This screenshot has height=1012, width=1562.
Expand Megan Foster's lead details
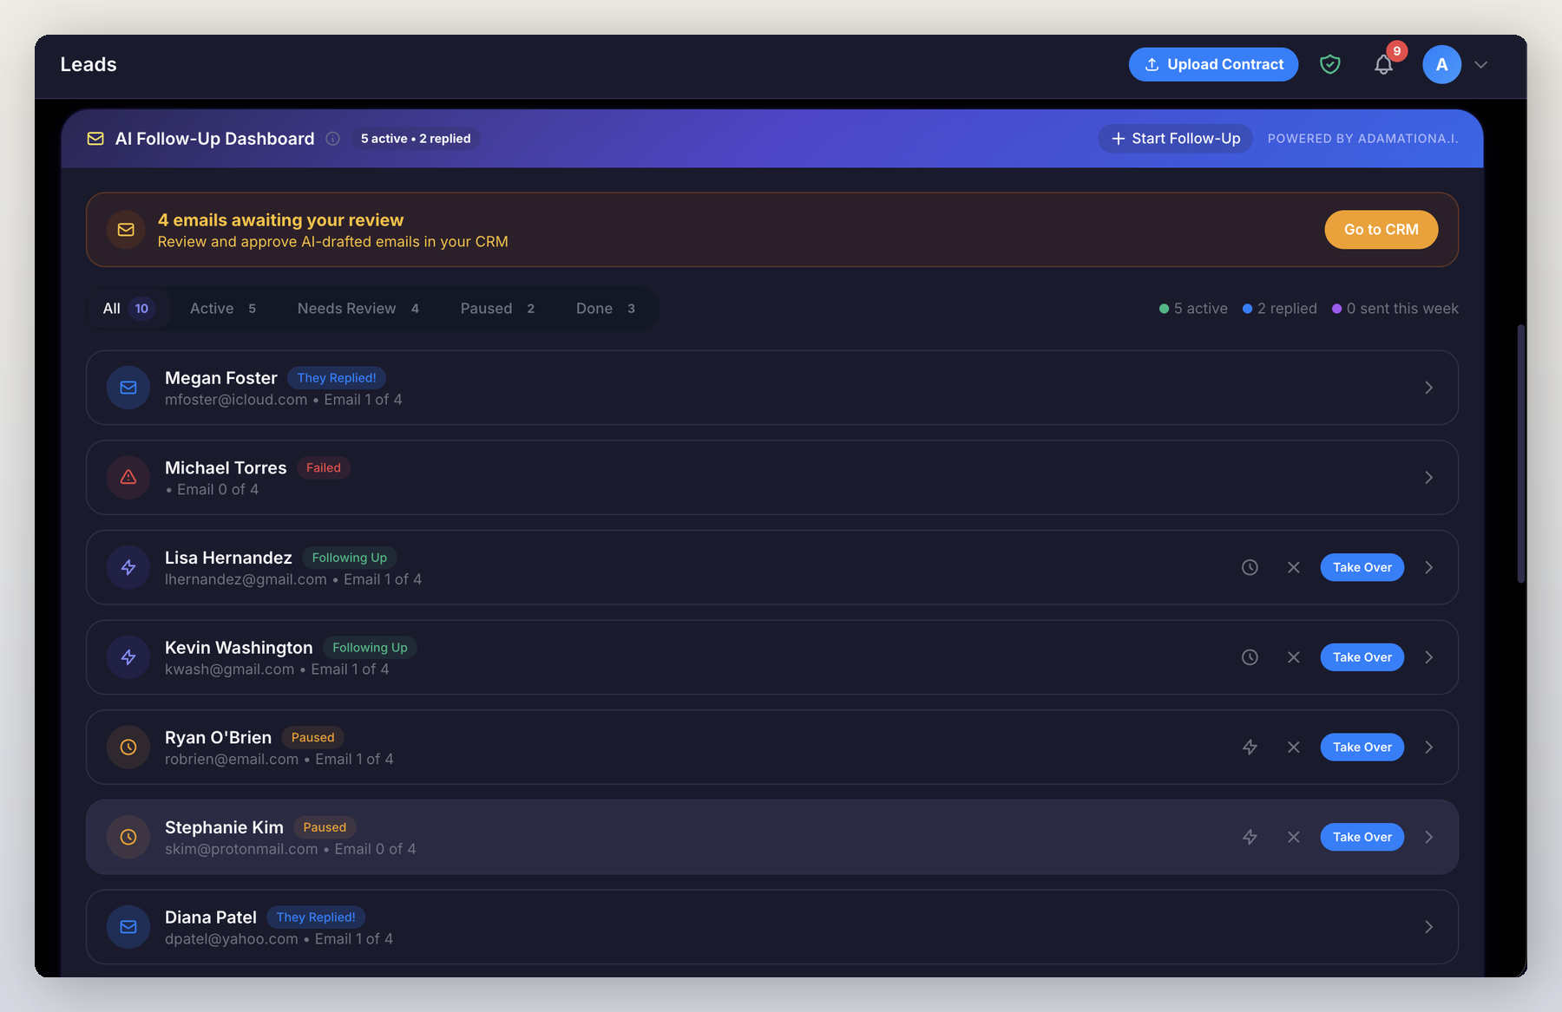pyautogui.click(x=1428, y=388)
